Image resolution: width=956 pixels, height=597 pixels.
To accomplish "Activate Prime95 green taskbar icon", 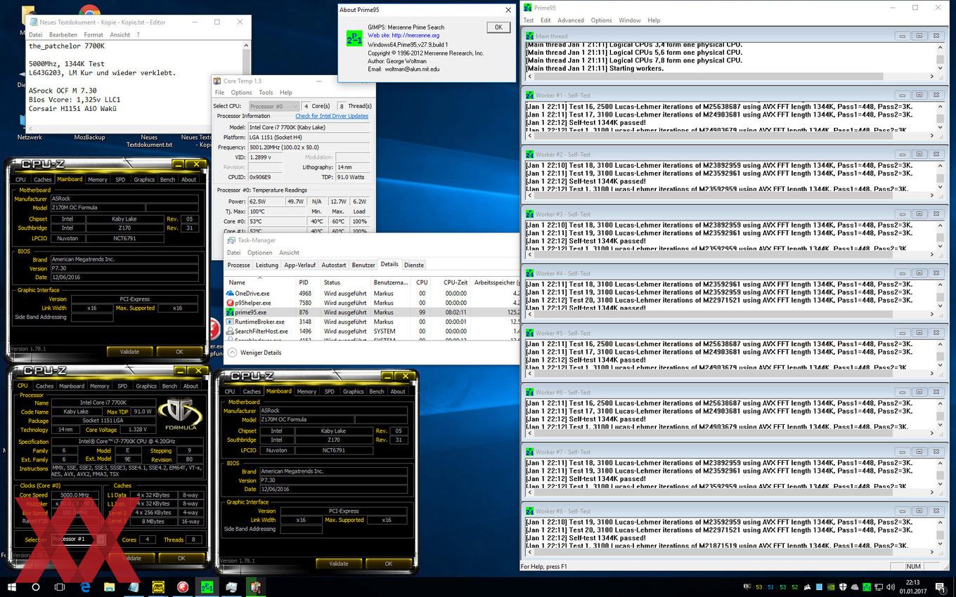I will click(x=207, y=586).
